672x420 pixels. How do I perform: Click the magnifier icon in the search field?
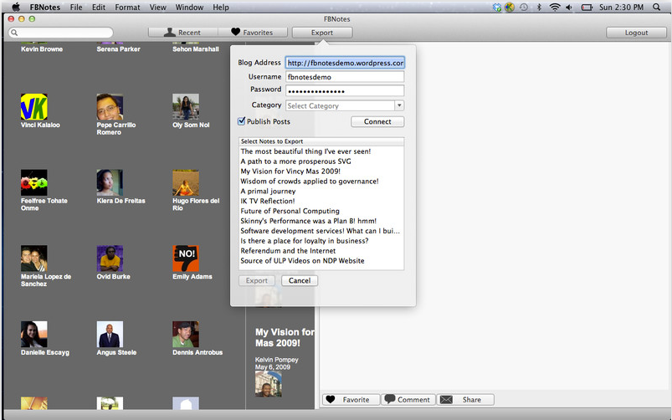14,33
